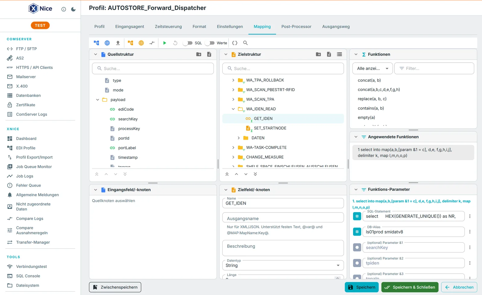This screenshot has width=482, height=295.
Task: Click the # icon beside DB-Alias
Action: click(x=357, y=232)
